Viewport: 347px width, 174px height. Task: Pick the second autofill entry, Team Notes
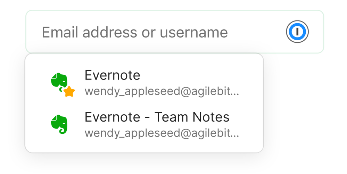[144, 125]
